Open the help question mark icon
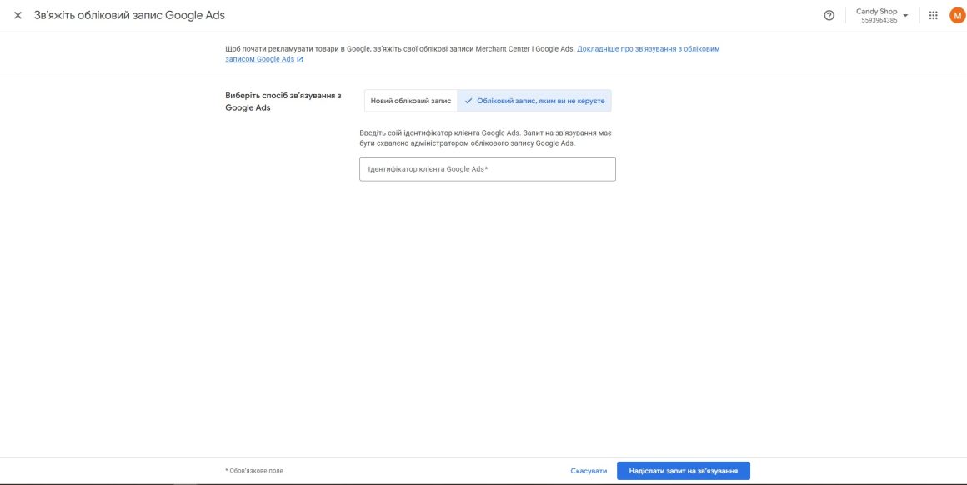 click(x=829, y=15)
